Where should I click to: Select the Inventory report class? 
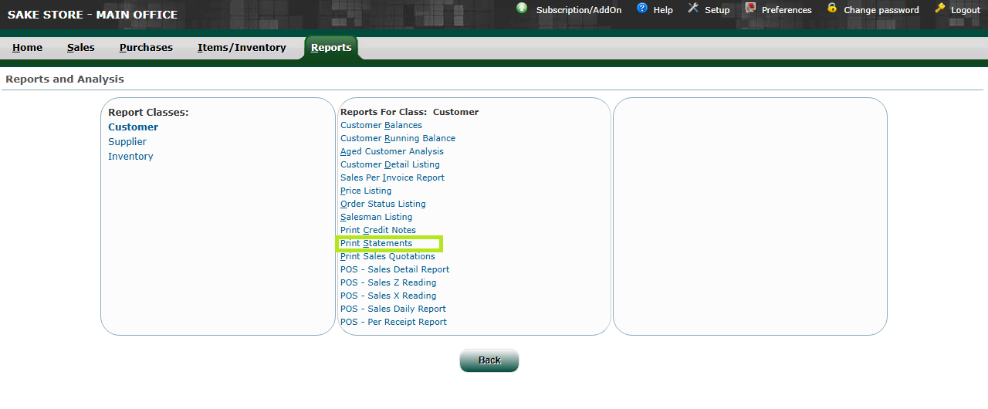click(130, 157)
